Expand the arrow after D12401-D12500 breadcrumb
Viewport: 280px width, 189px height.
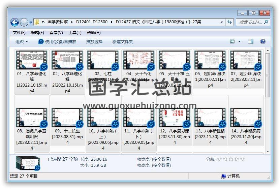tap(112, 22)
